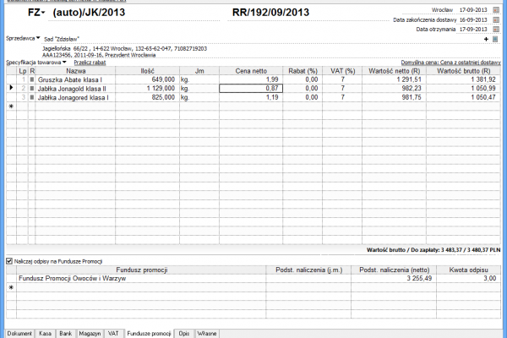The image size is (507, 338).
Task: Click the plus icon in Sprzedawca row
Action: coord(485,39)
